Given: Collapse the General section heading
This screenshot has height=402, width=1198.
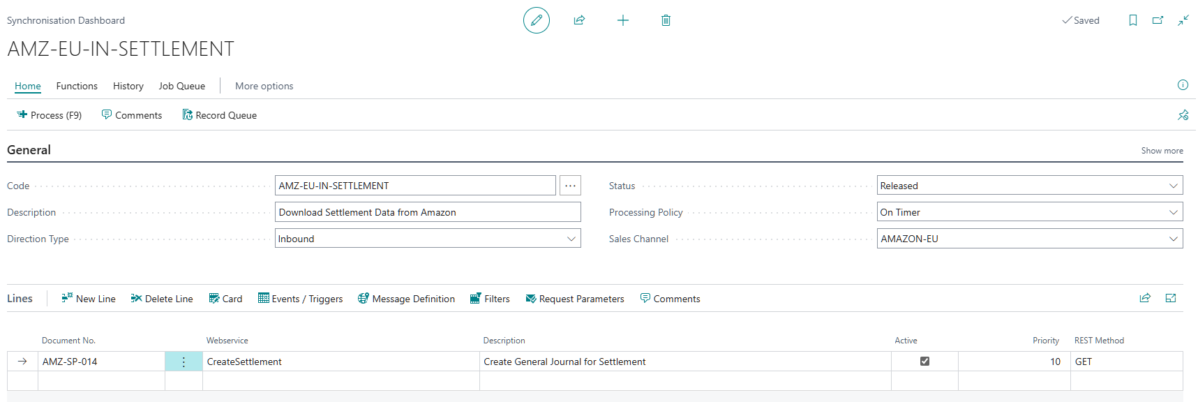Looking at the screenshot, I should coord(29,150).
